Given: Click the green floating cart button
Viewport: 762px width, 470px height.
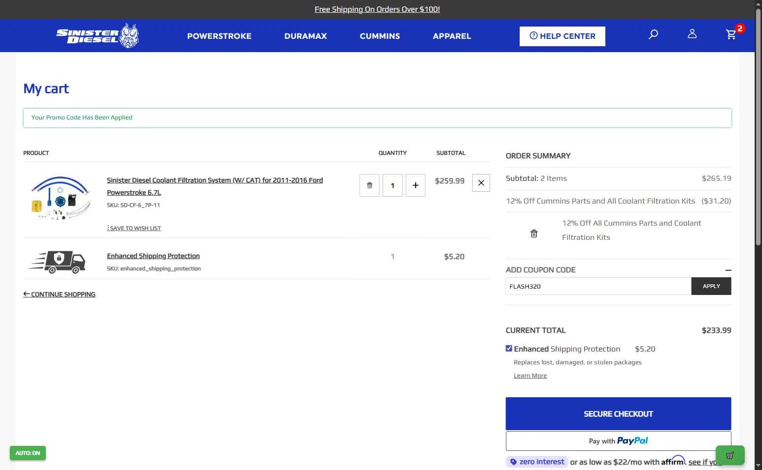Looking at the screenshot, I should pos(730,455).
